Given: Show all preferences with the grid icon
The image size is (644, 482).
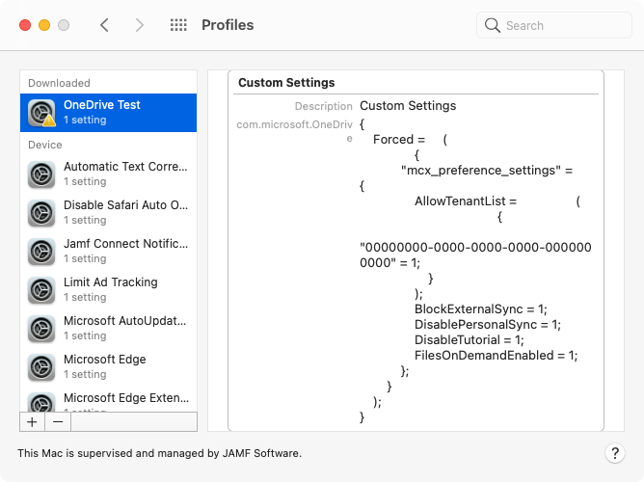Looking at the screenshot, I should [x=178, y=25].
